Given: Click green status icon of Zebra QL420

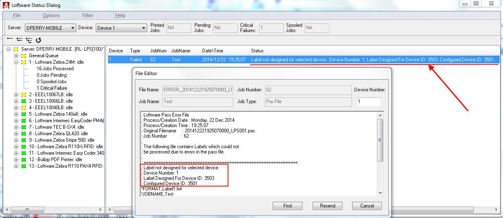Looking at the screenshot, I should pyautogui.click(x=23, y=134).
